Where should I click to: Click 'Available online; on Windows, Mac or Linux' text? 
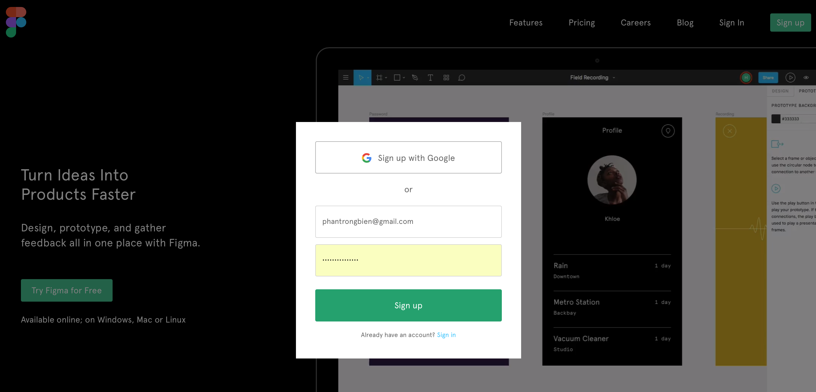click(103, 319)
